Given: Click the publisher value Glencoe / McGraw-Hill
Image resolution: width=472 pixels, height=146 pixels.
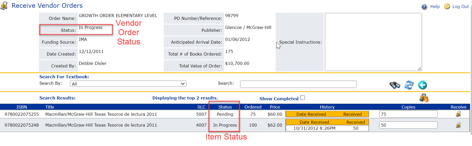Looking at the screenshot, I should [x=248, y=27].
